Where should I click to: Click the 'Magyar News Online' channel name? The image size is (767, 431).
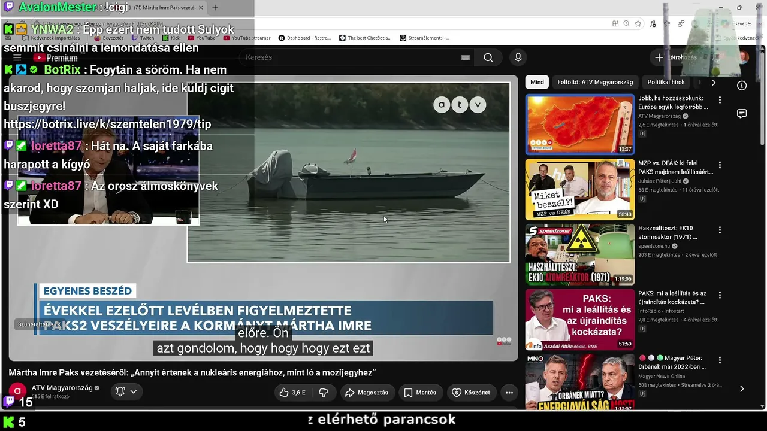coord(662,377)
